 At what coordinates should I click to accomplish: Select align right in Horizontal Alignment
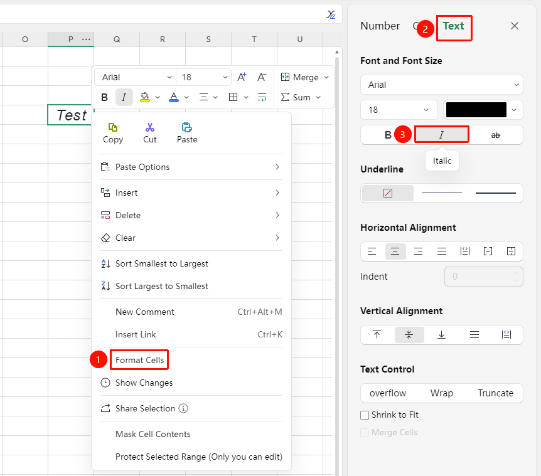coord(418,251)
